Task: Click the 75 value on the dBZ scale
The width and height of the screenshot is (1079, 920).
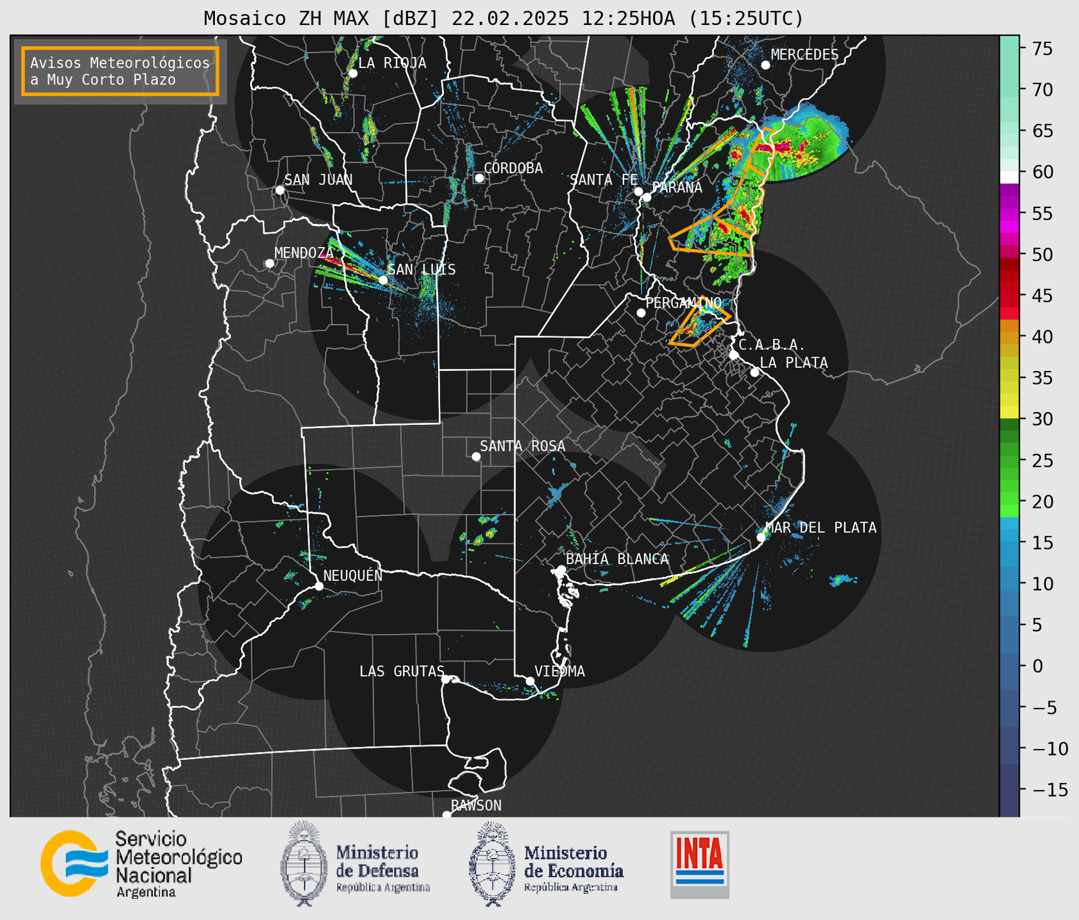Action: [x=1042, y=49]
